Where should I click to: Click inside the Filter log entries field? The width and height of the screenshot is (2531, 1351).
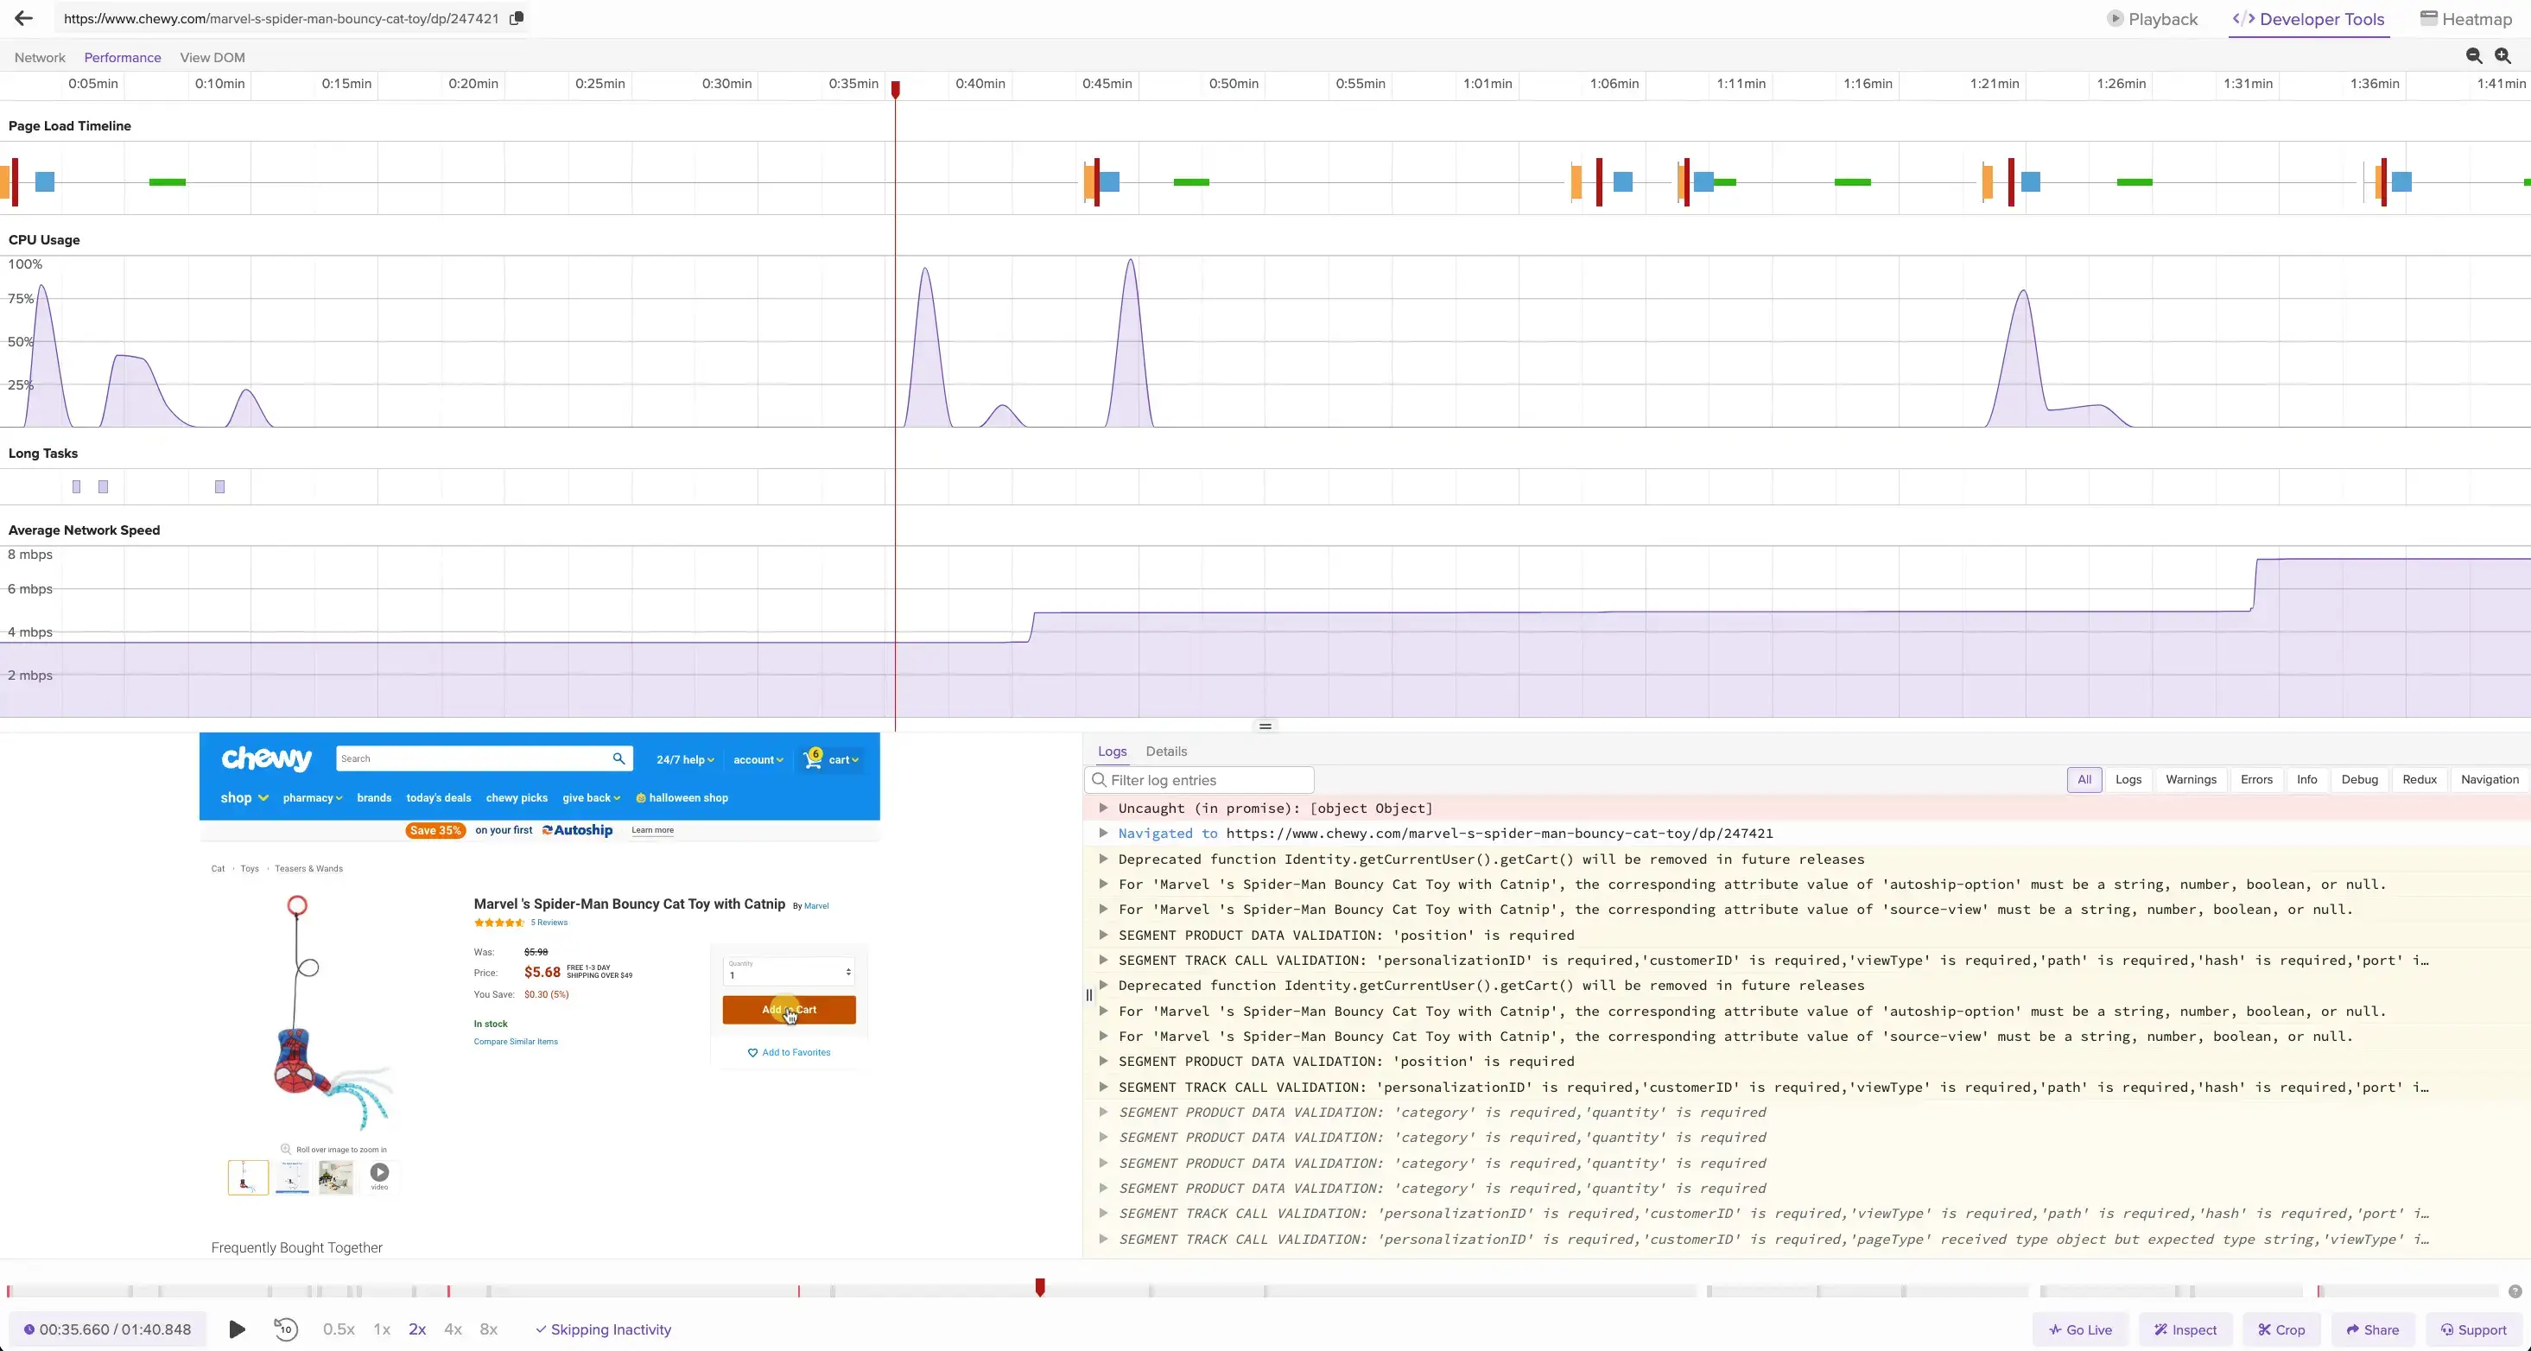click(1199, 779)
